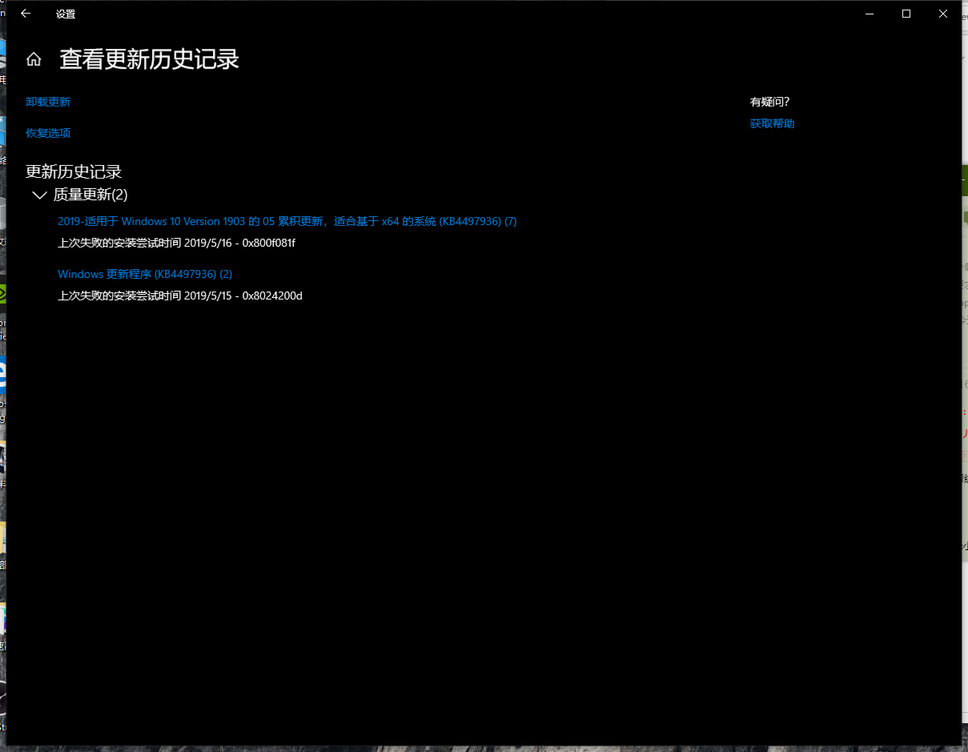Open the Windows 更新程序 (KB4497936) (2) link
Image resolution: width=968 pixels, height=752 pixels.
pos(145,274)
